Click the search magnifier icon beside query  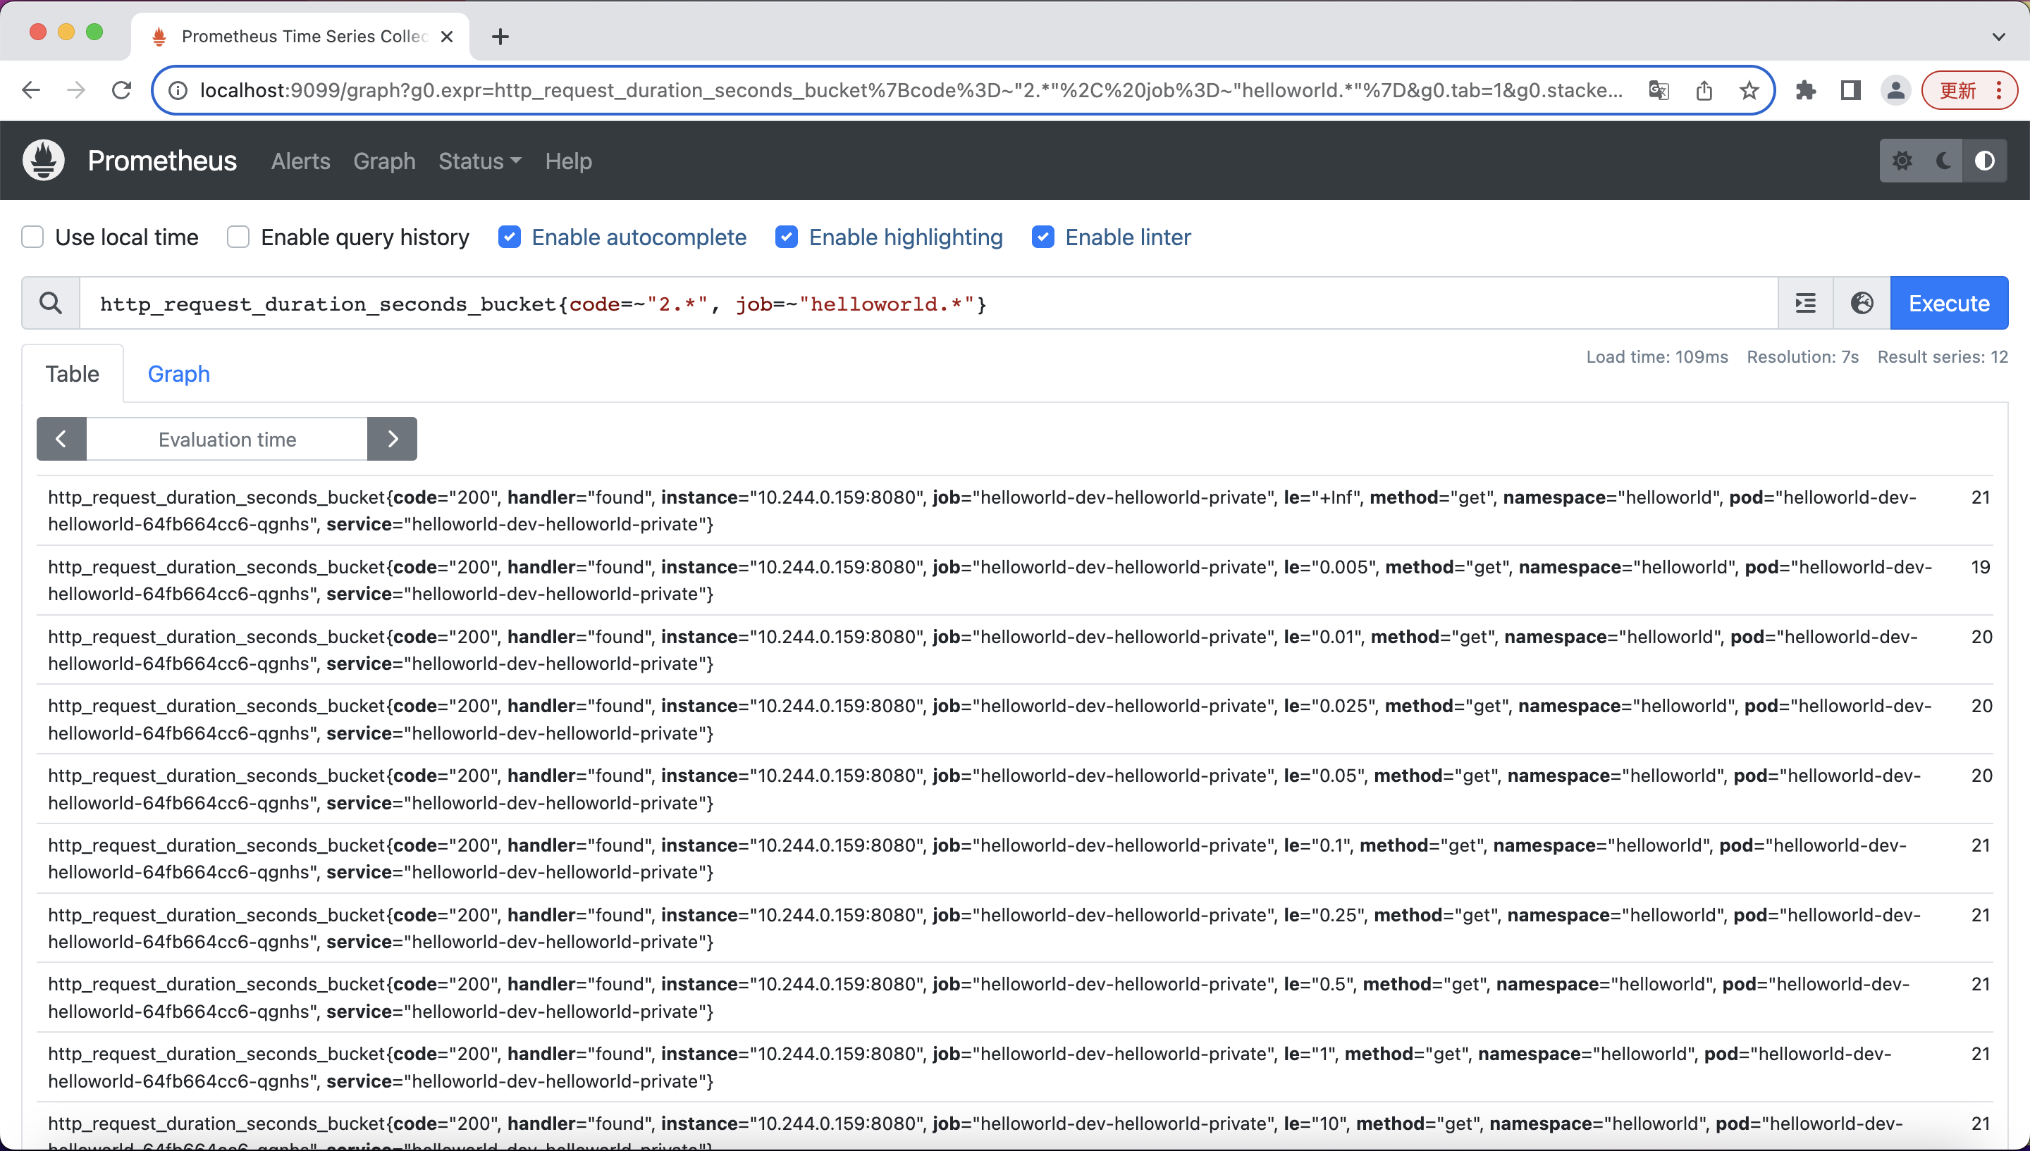click(51, 304)
